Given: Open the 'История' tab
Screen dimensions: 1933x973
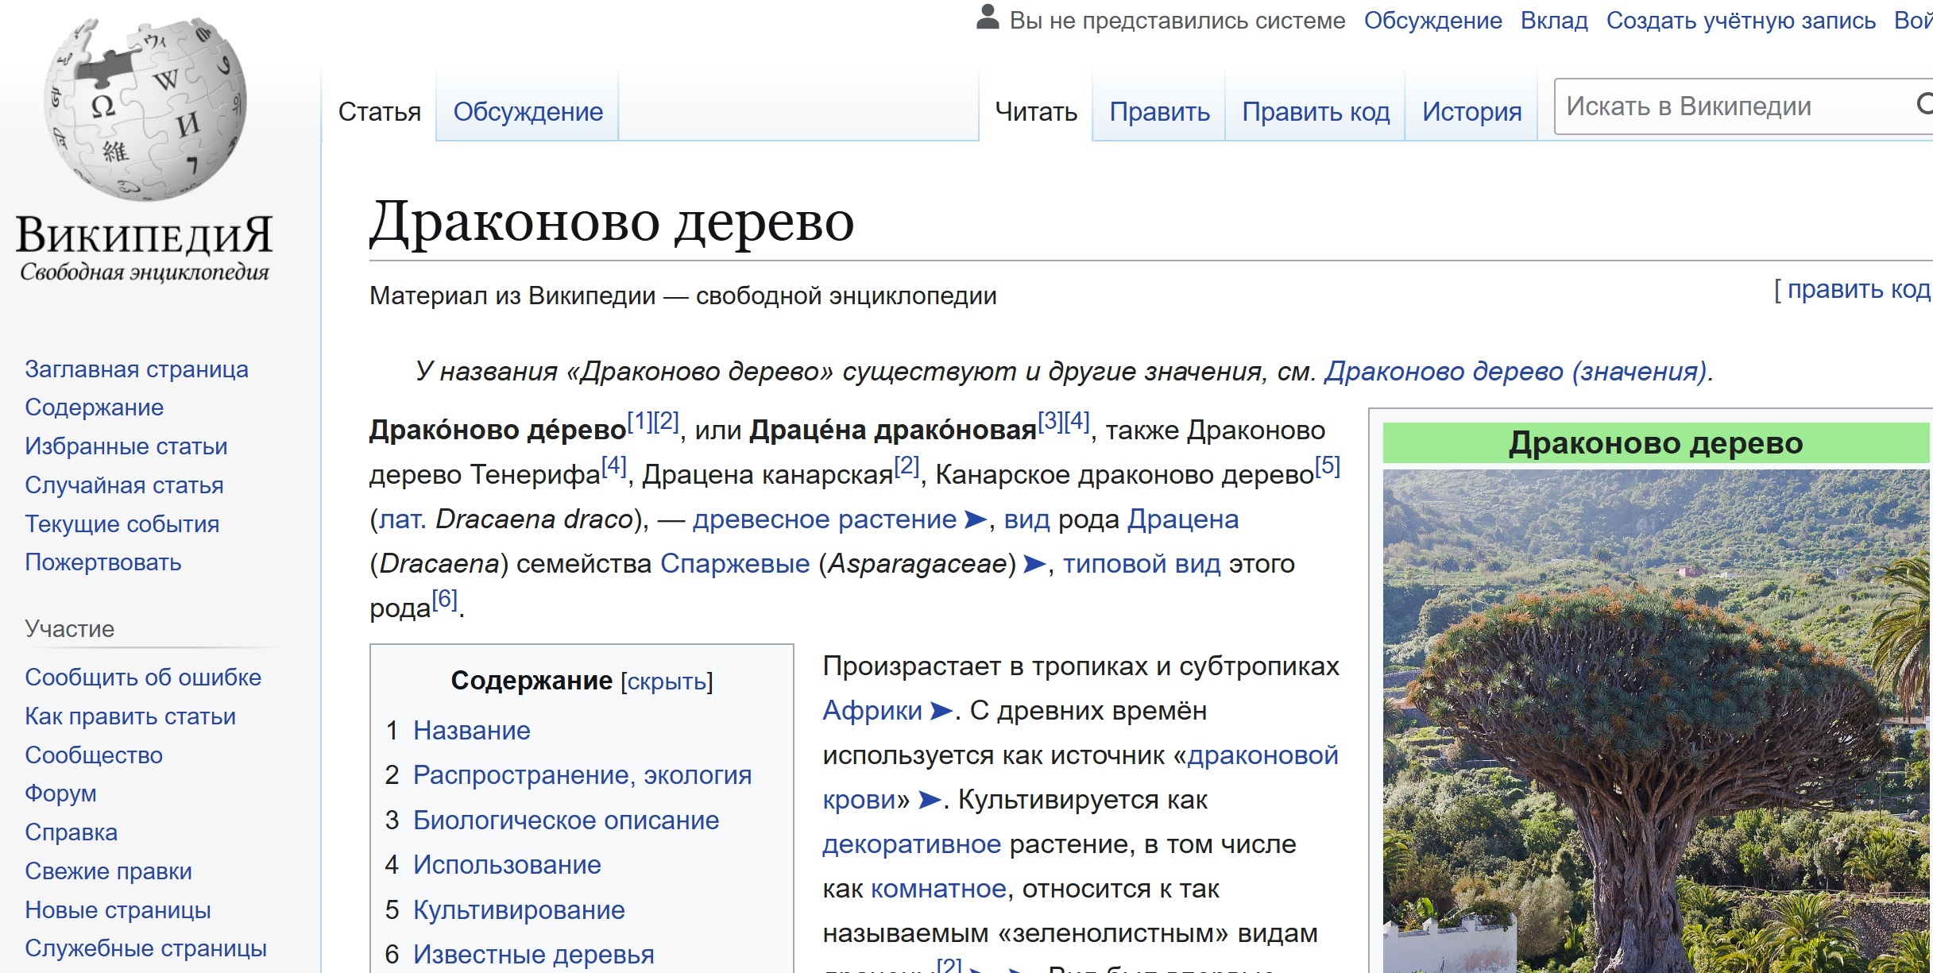Looking at the screenshot, I should [x=1471, y=112].
